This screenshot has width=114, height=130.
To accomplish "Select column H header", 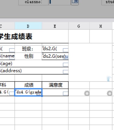I will [101, 26].
